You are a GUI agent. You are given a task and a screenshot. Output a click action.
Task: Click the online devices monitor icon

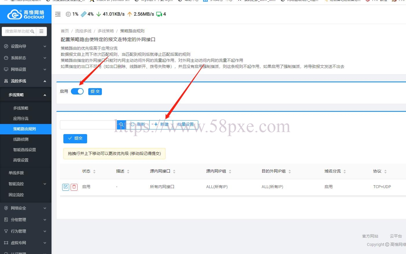(x=159, y=14)
